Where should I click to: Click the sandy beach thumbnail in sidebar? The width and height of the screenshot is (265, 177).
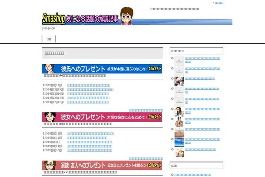[x=179, y=132]
